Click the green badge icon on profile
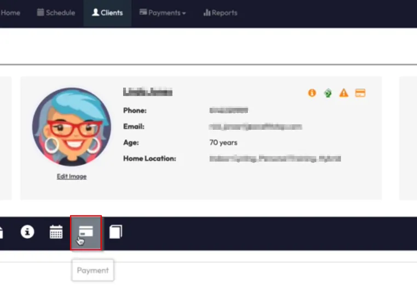 328,93
